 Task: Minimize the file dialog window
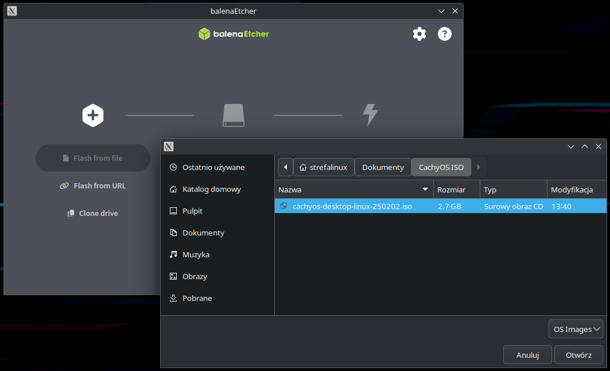click(571, 146)
